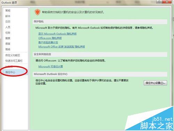Screen dimensions: 174x131
Task: Click the help question mark button in title bar
Action: coord(159,2)
